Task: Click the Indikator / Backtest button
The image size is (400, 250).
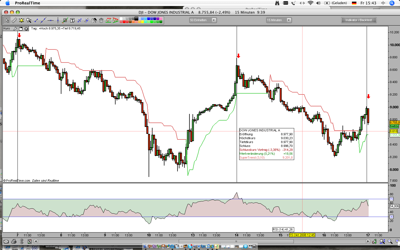Action: coord(359,20)
